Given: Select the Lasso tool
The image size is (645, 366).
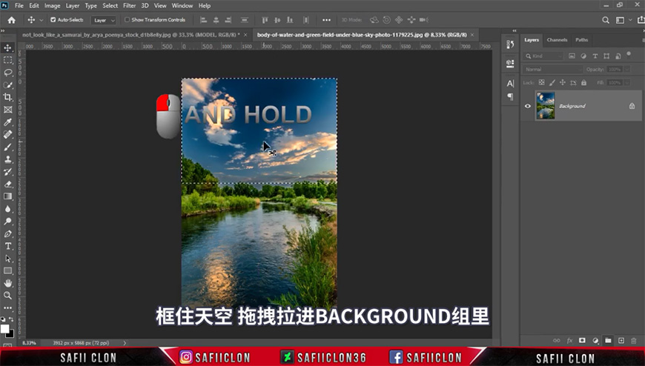Looking at the screenshot, I should point(8,73).
